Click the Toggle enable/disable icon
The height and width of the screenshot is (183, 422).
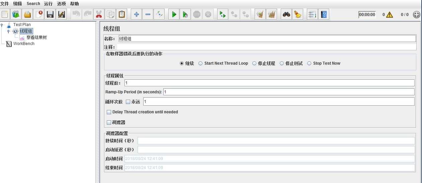click(159, 14)
